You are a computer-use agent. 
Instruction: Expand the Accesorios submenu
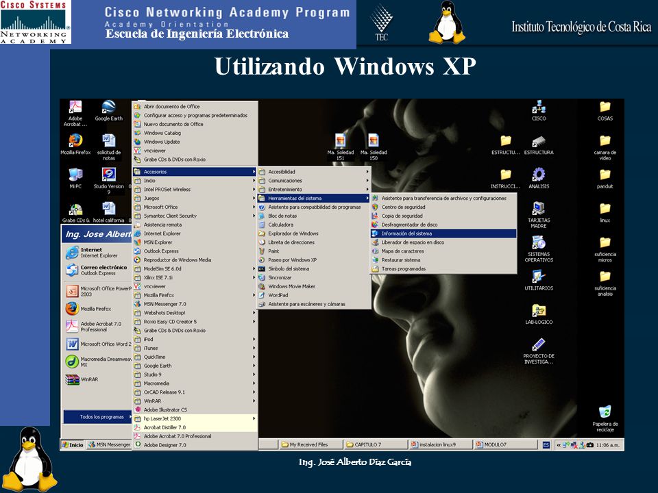pos(195,171)
